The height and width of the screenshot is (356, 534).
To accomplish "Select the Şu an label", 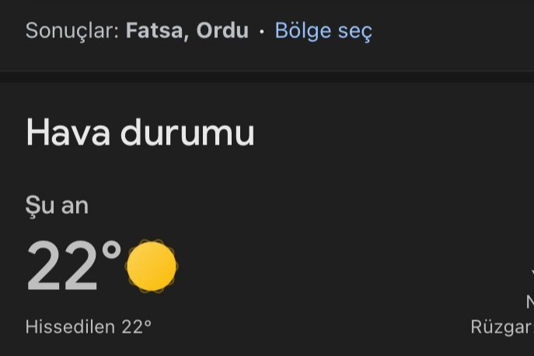I will tap(58, 206).
